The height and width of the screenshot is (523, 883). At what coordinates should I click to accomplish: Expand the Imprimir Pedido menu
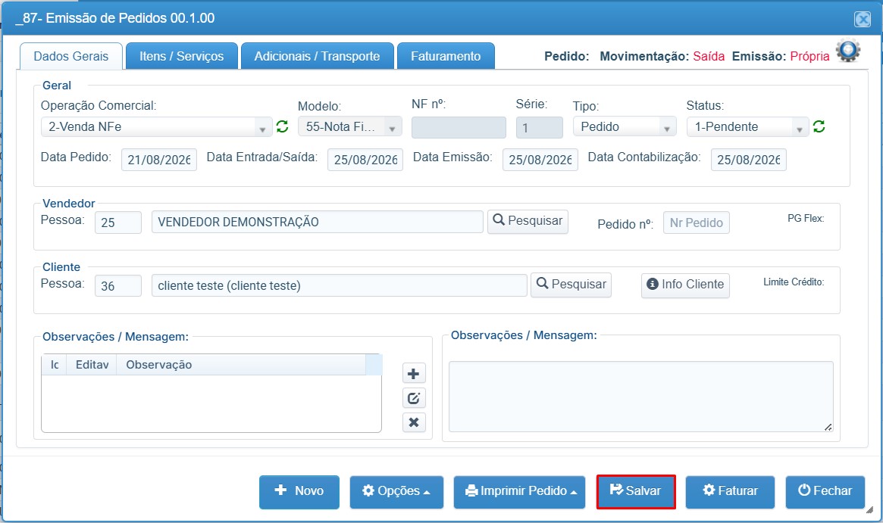click(519, 491)
